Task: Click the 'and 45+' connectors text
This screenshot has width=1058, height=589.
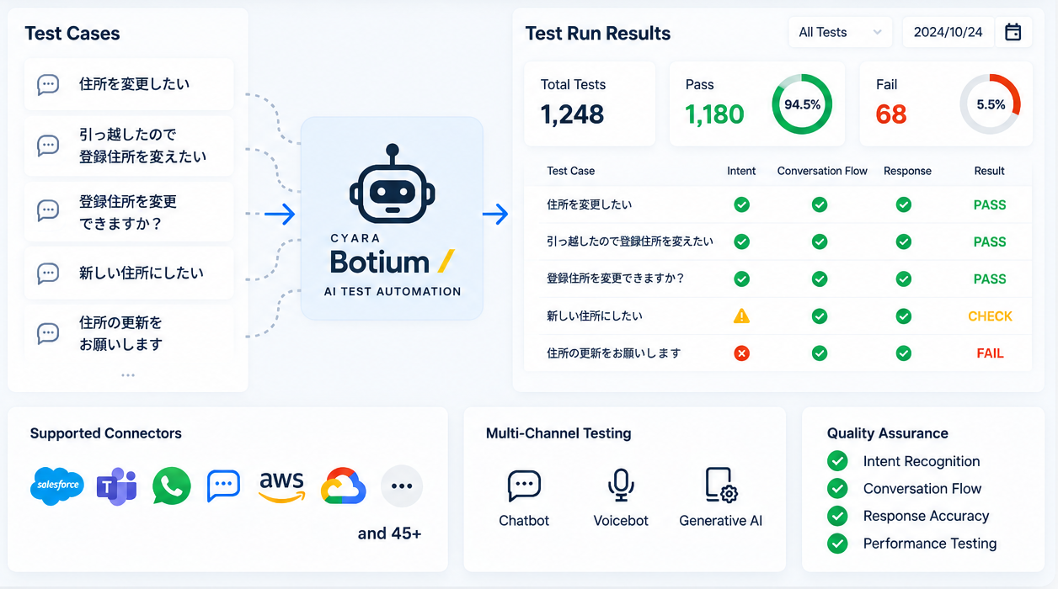Action: click(x=389, y=533)
